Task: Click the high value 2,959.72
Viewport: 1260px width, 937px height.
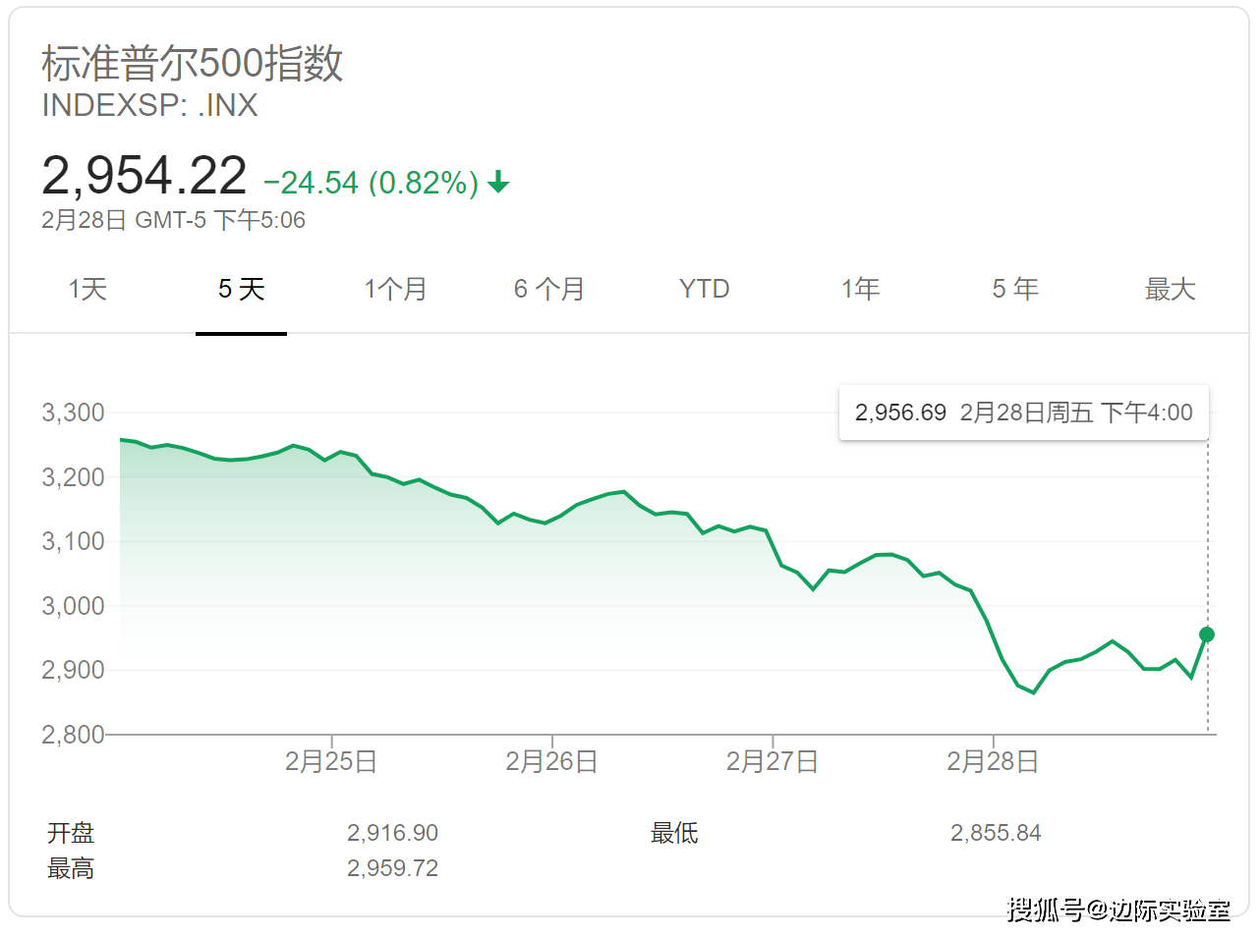Action: pos(392,868)
